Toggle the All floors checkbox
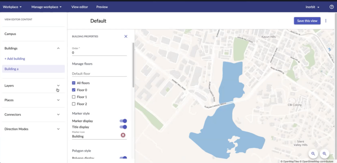 (74, 83)
